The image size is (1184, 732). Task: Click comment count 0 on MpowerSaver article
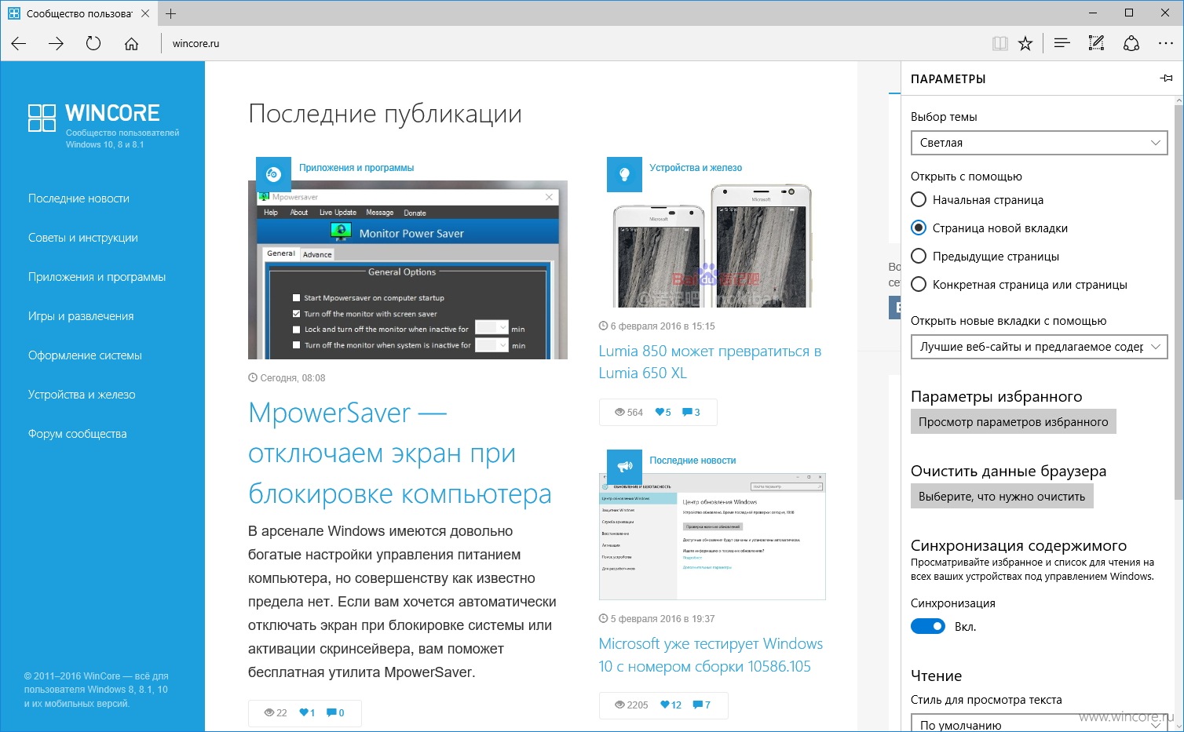coord(335,713)
